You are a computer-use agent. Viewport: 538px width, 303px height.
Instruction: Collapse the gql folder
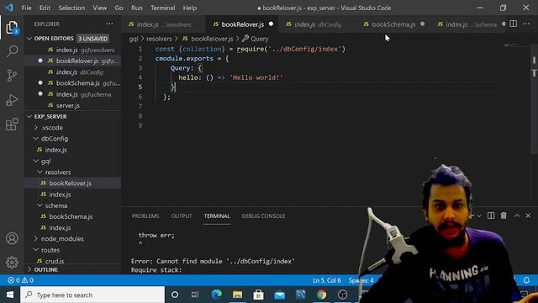pos(36,161)
